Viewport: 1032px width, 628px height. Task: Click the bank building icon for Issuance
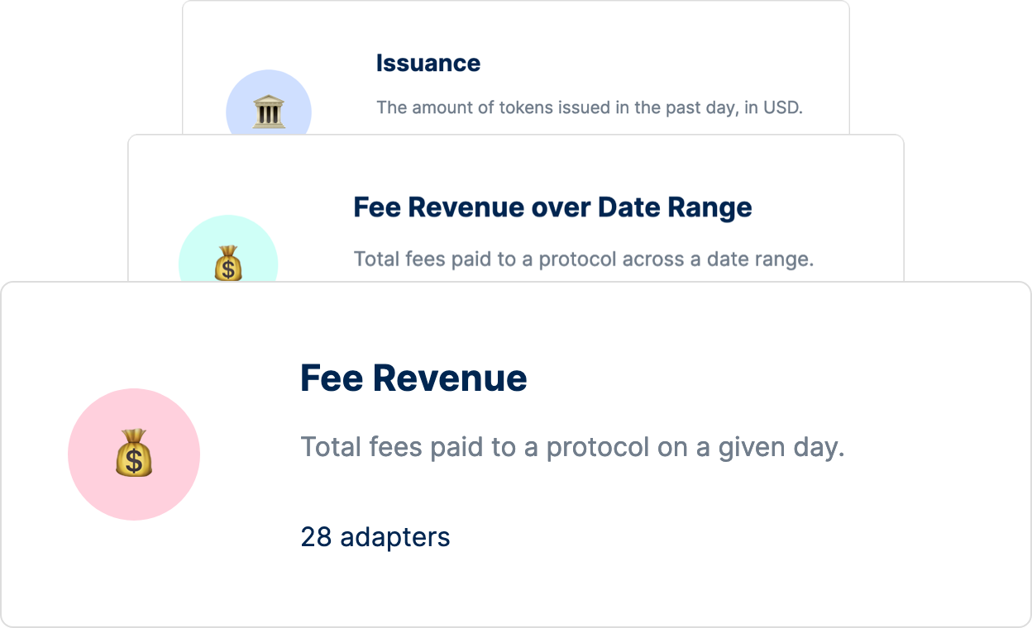click(x=269, y=112)
